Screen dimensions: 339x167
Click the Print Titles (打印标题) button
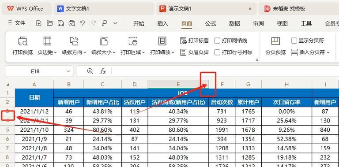click(x=194, y=41)
